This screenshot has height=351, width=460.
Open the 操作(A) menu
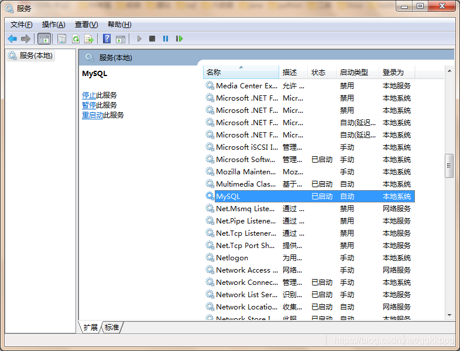[54, 25]
